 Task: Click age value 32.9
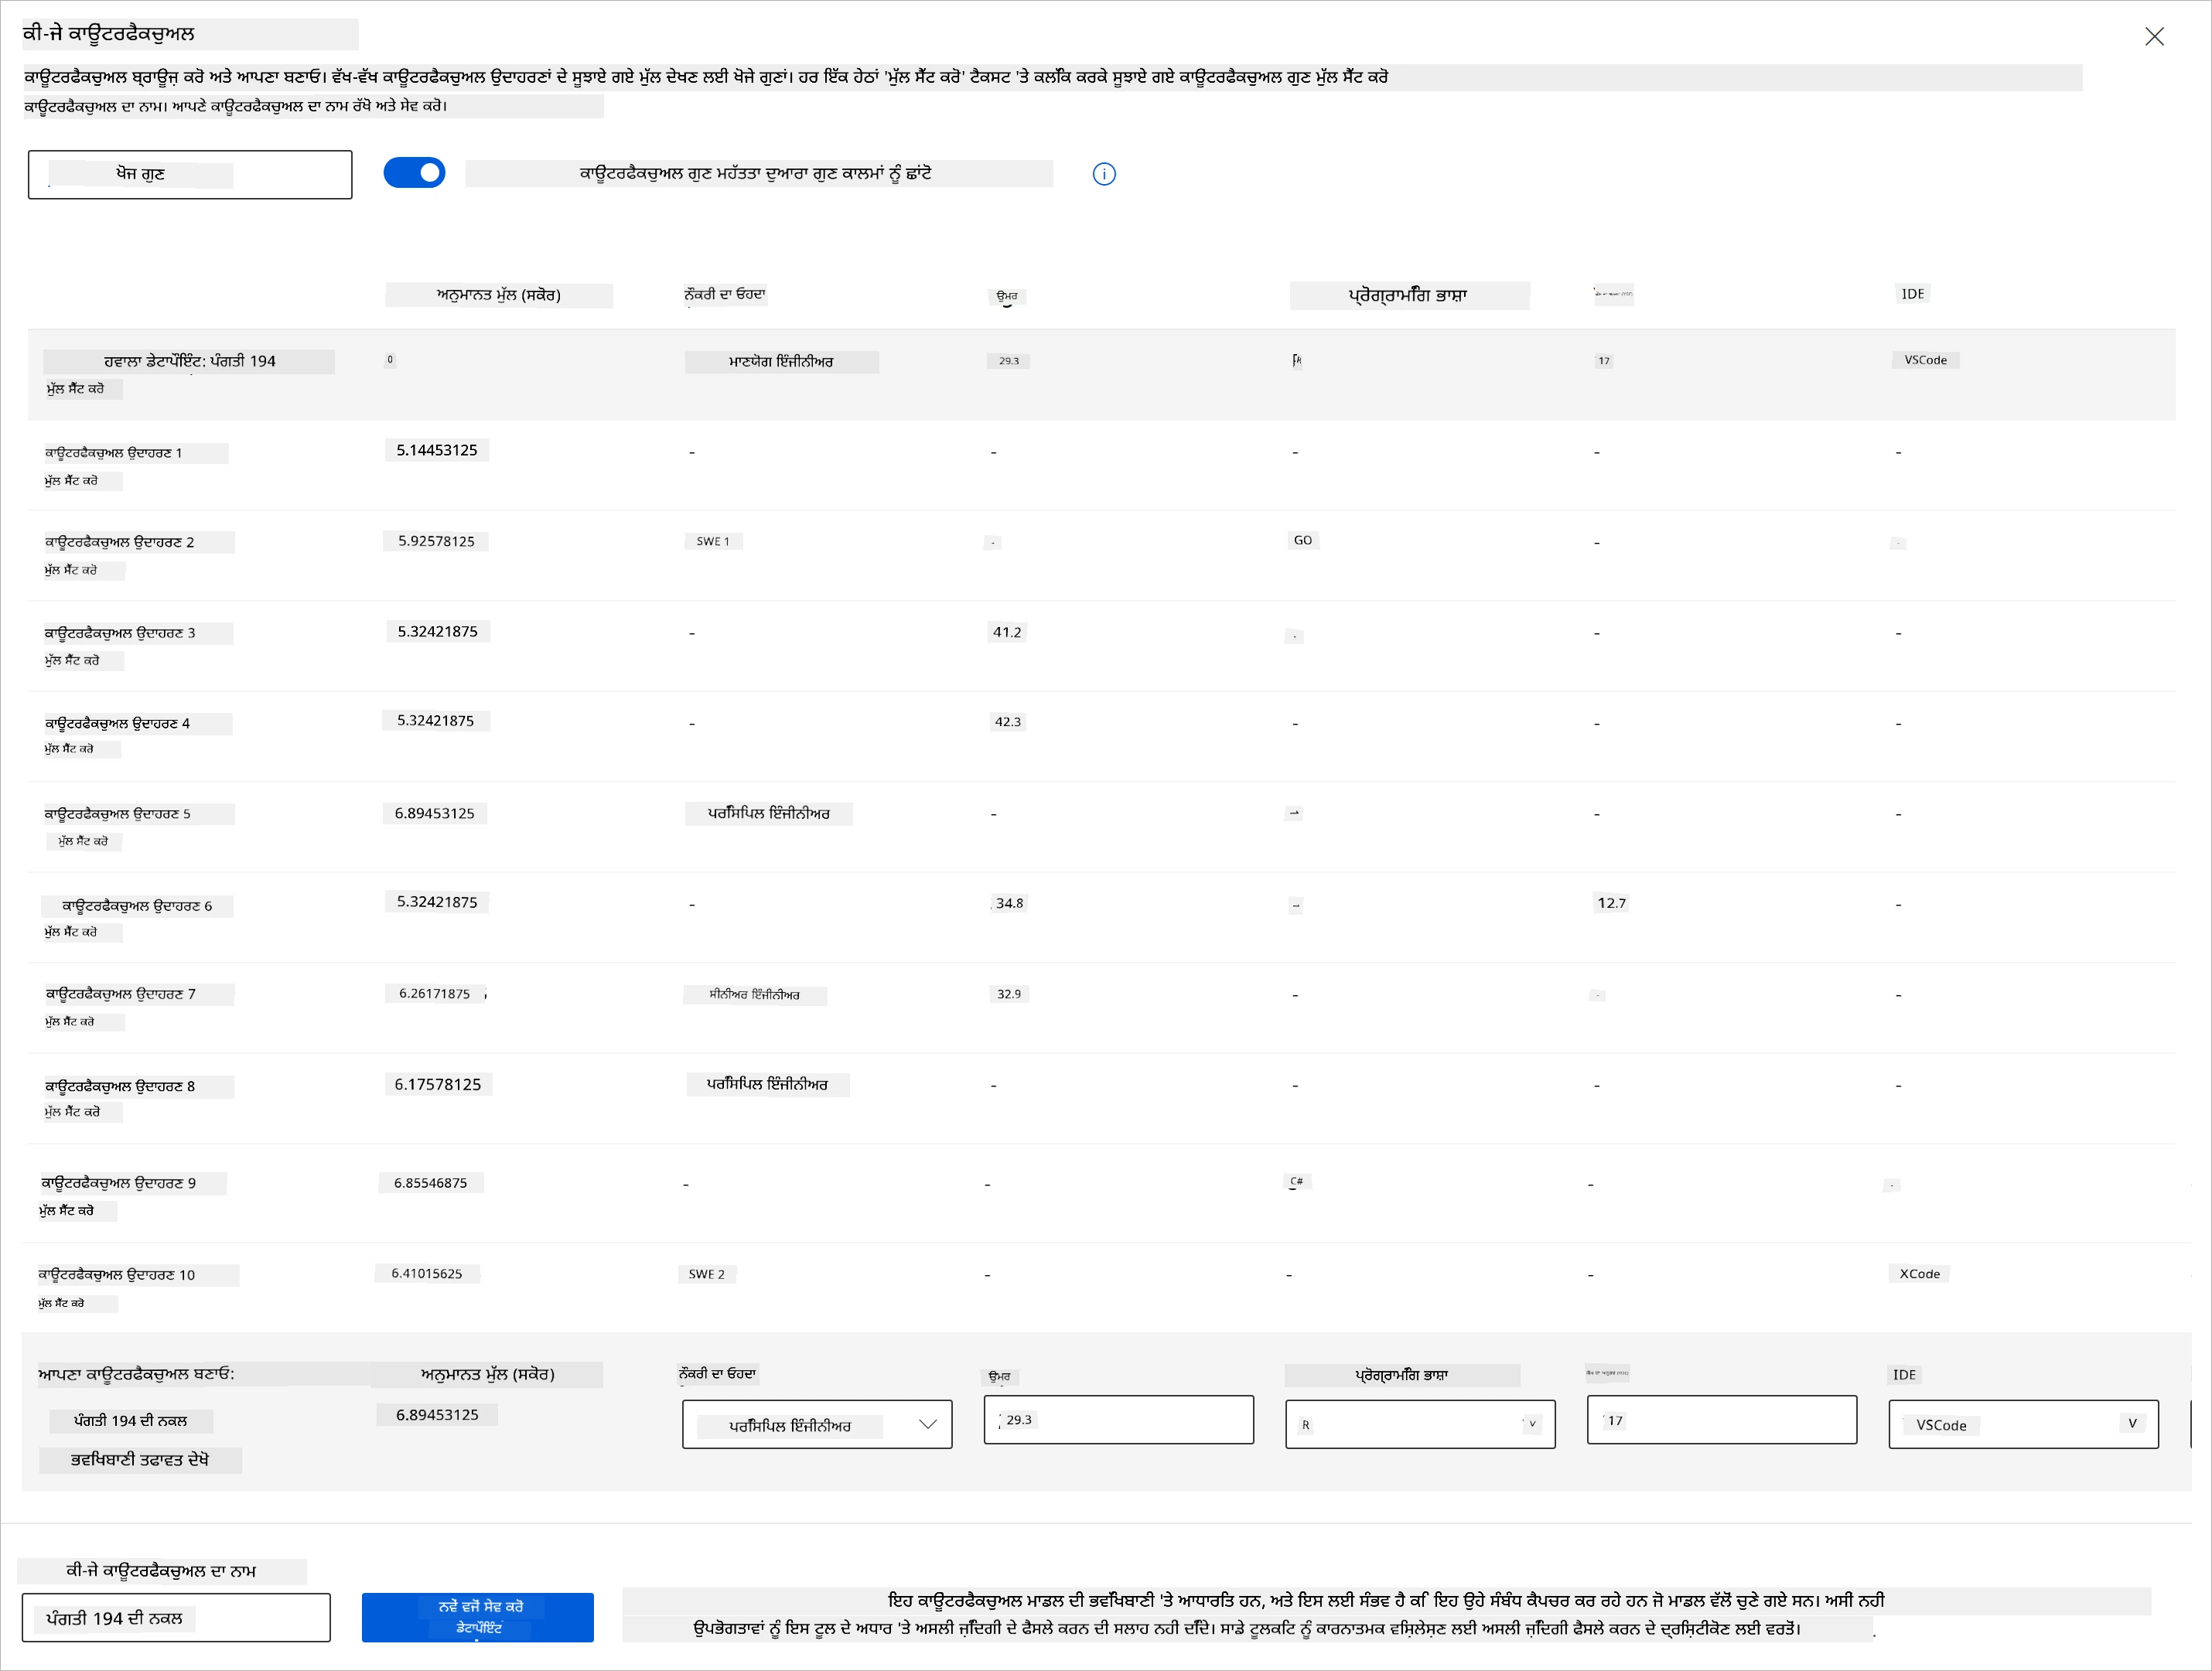[x=1009, y=994]
